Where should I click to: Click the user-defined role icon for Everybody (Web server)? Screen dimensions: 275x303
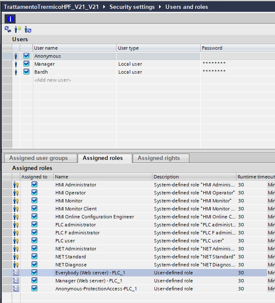[x=16, y=273]
